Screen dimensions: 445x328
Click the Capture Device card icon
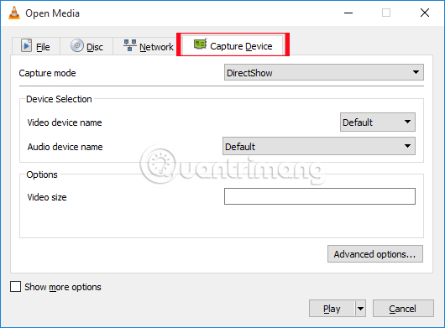[200, 44]
